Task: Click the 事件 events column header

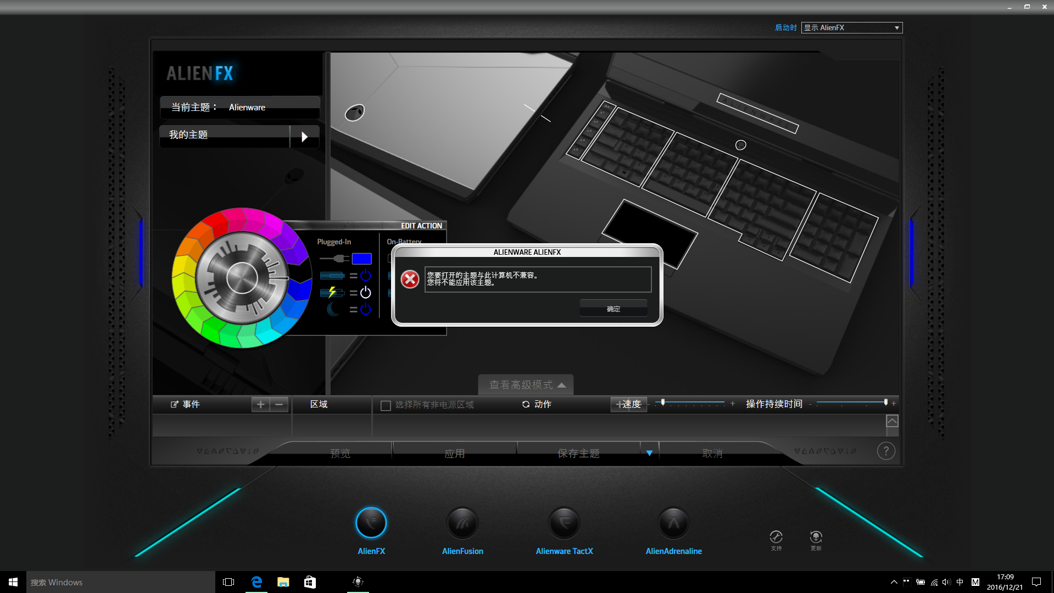Action: [x=191, y=404]
